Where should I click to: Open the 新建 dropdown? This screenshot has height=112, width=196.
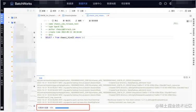(x=44, y=11)
